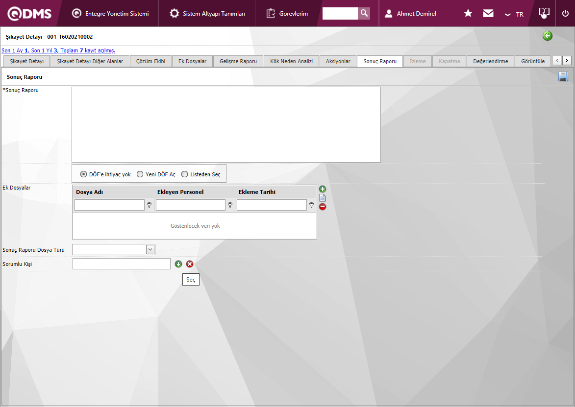Viewport: 575px width, 407px height.
Task: Add a file with green plus icon
Action: tap(323, 189)
